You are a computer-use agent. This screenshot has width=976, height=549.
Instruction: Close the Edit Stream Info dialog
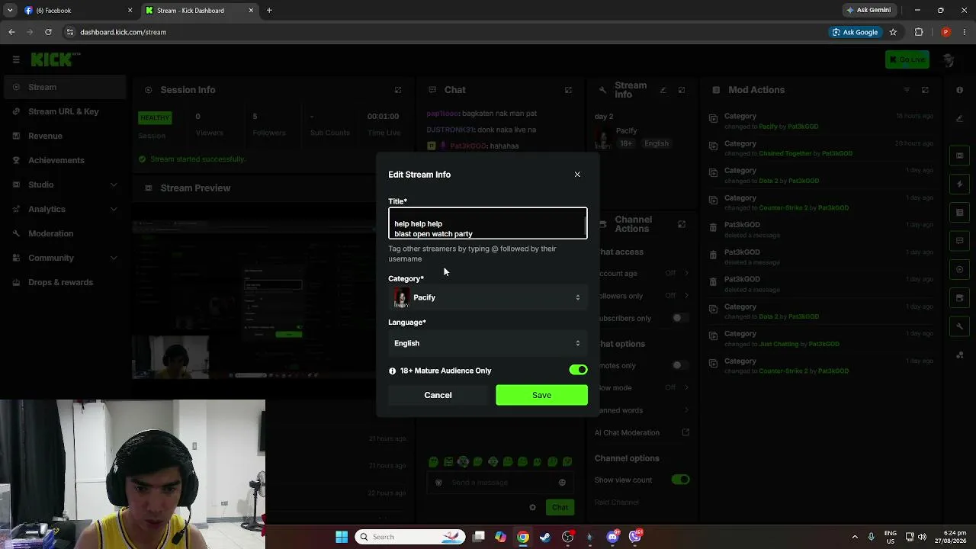pos(577,175)
